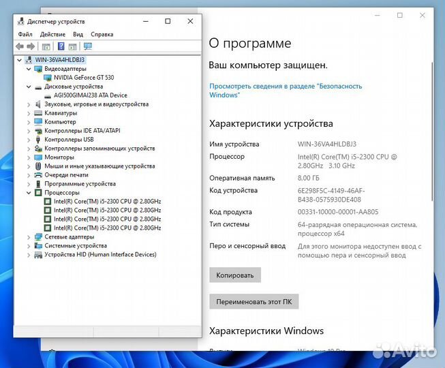Viewport: 445px width, 368px height.
Task: Select the Компьютер tree row
Action: point(60,122)
